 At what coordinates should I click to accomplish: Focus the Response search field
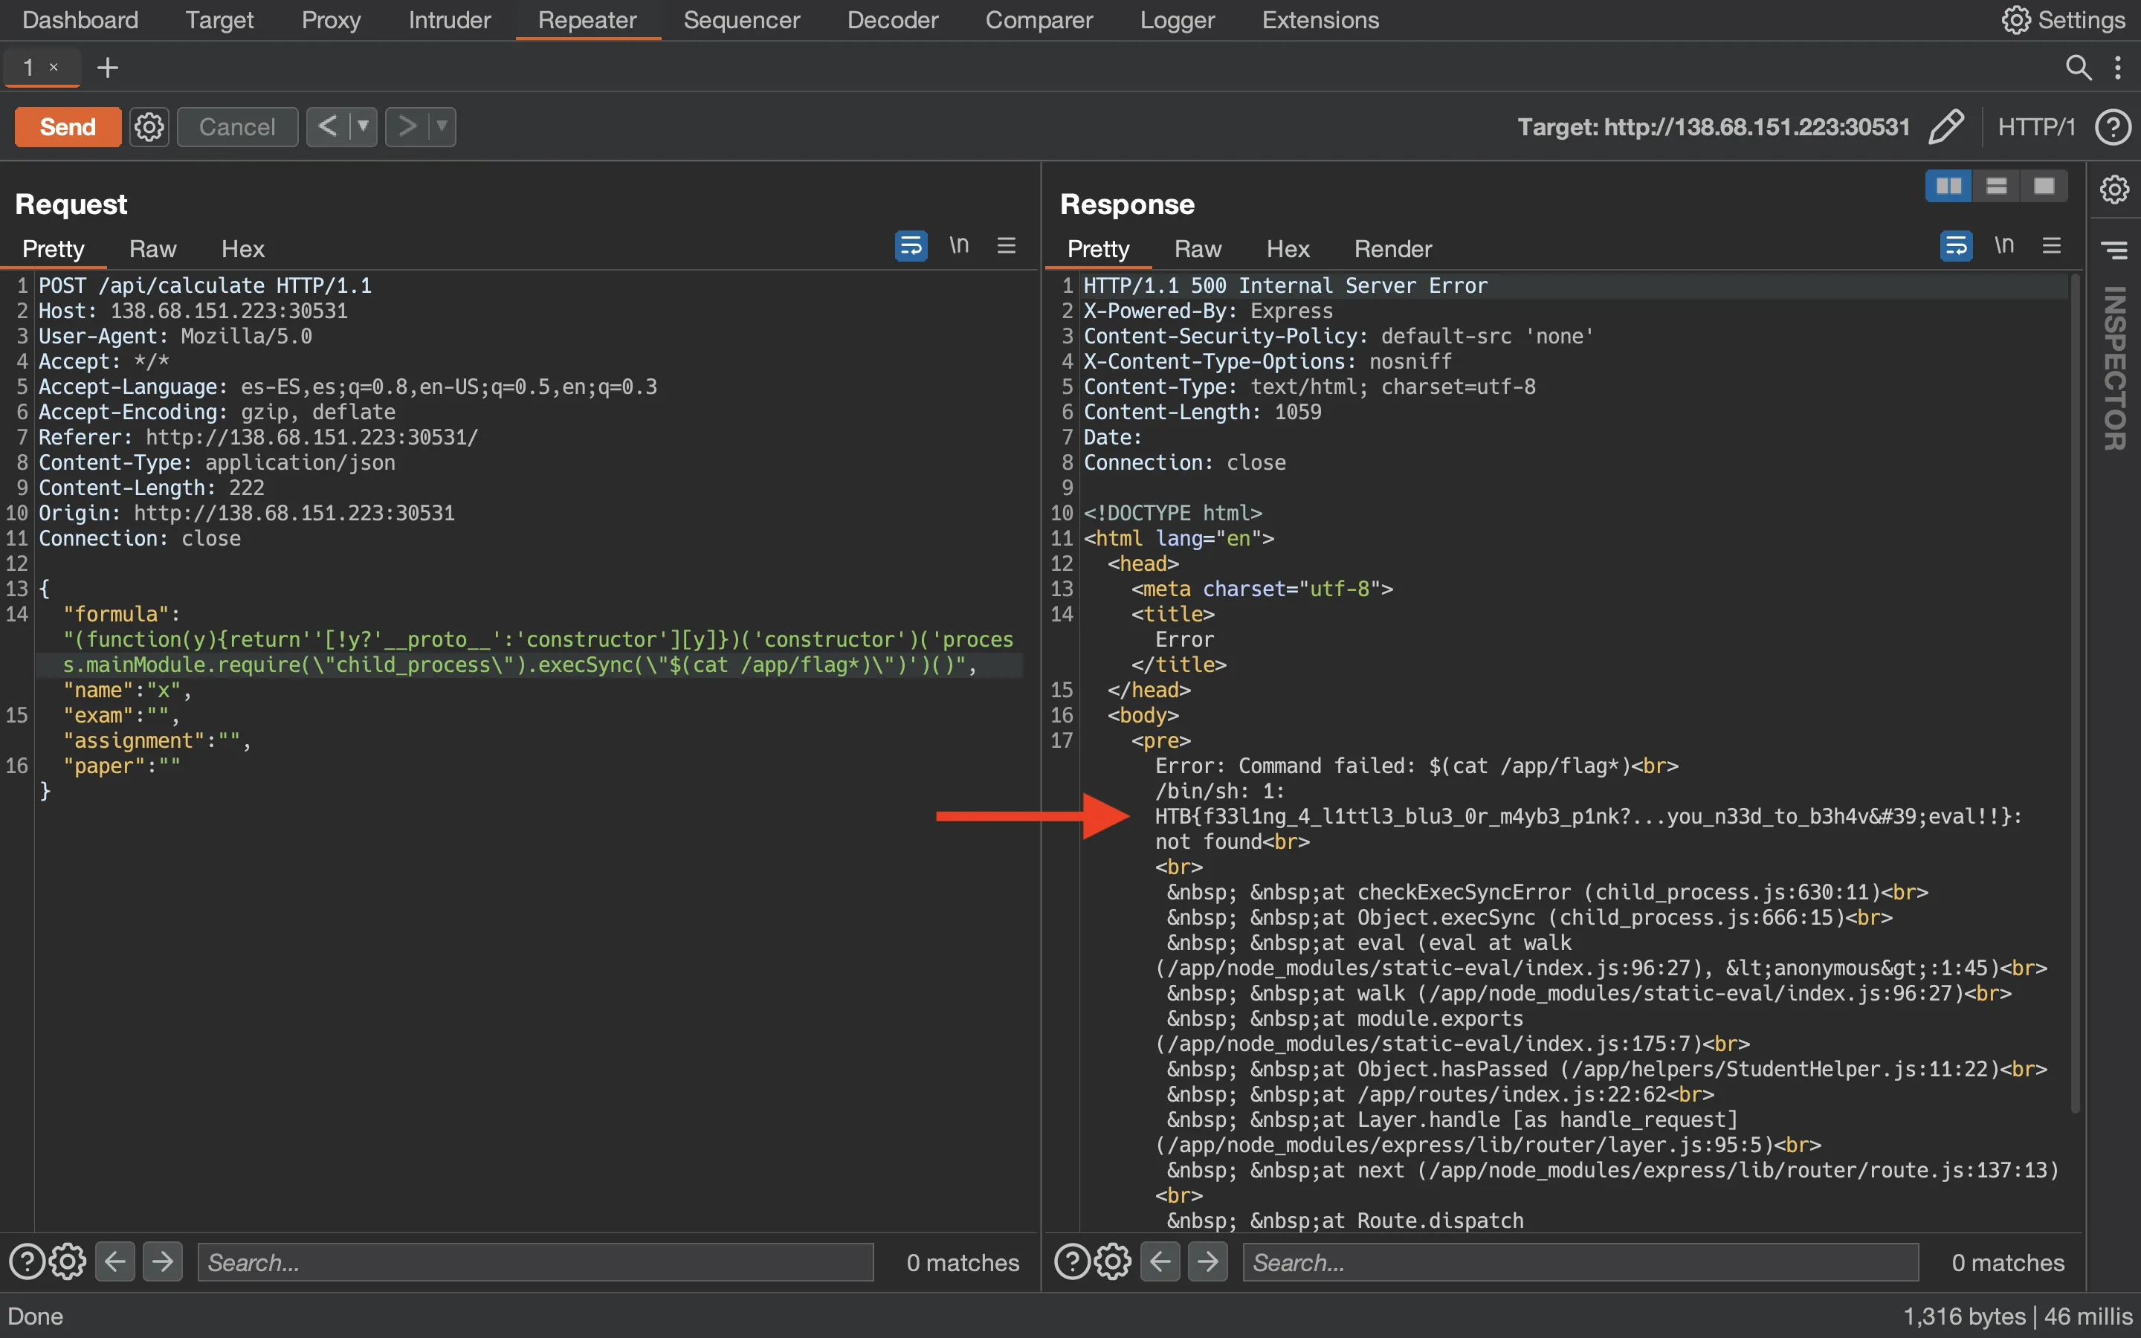click(1581, 1262)
